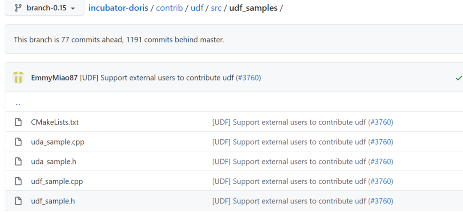The height and width of the screenshot is (214, 463).
Task: Click file icon beside udf_sample.cpp
Action: [18, 181]
